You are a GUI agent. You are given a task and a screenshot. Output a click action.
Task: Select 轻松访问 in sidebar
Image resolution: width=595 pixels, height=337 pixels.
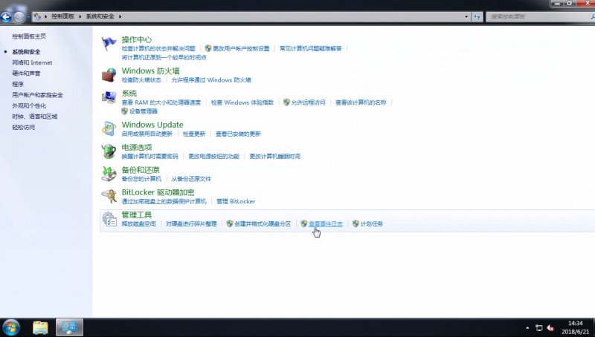point(24,127)
